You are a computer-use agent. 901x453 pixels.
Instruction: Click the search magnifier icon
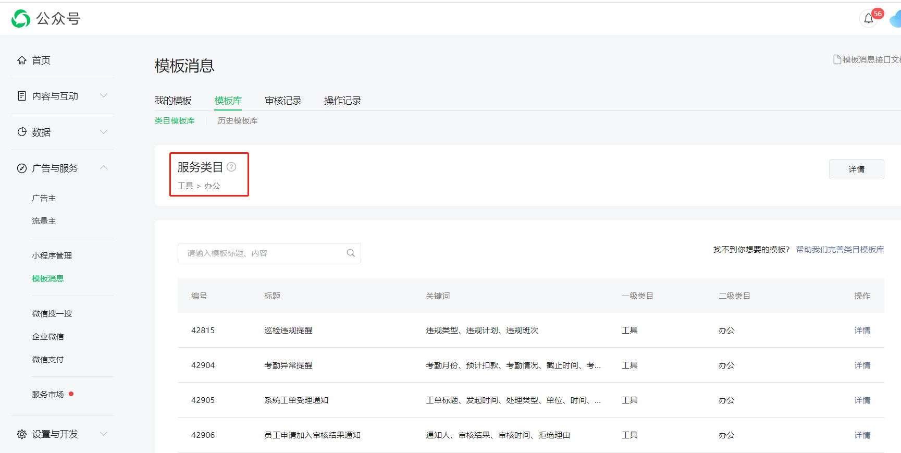(351, 253)
